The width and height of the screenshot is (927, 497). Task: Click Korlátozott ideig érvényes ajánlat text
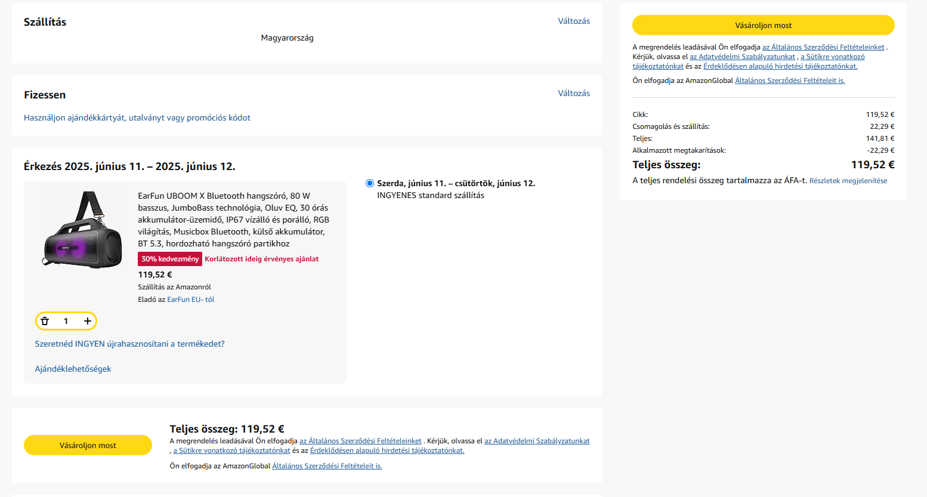[261, 259]
